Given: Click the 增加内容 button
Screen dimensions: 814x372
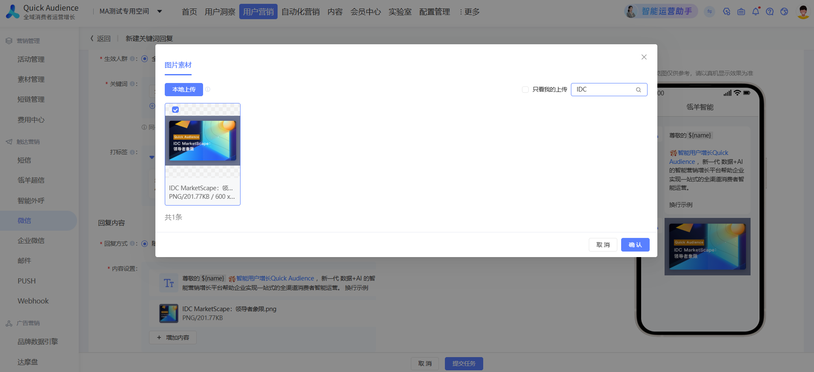Looking at the screenshot, I should (x=173, y=338).
